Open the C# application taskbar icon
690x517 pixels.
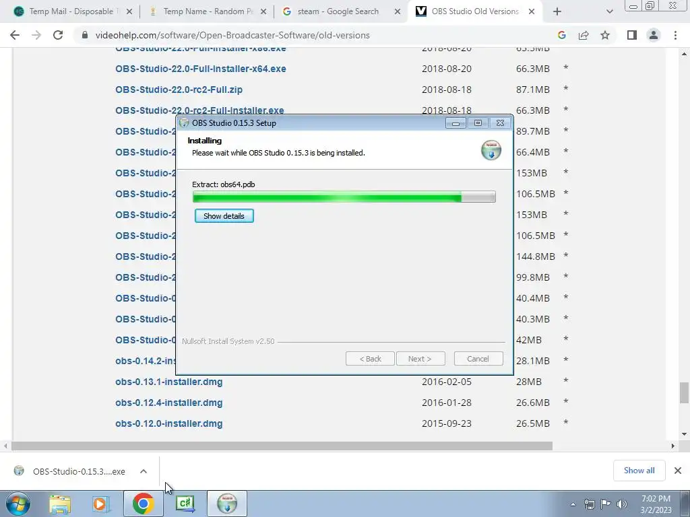coord(185,504)
